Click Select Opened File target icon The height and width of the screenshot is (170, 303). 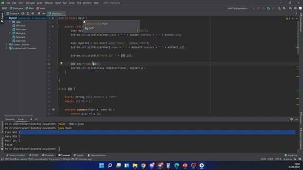coord(23,14)
